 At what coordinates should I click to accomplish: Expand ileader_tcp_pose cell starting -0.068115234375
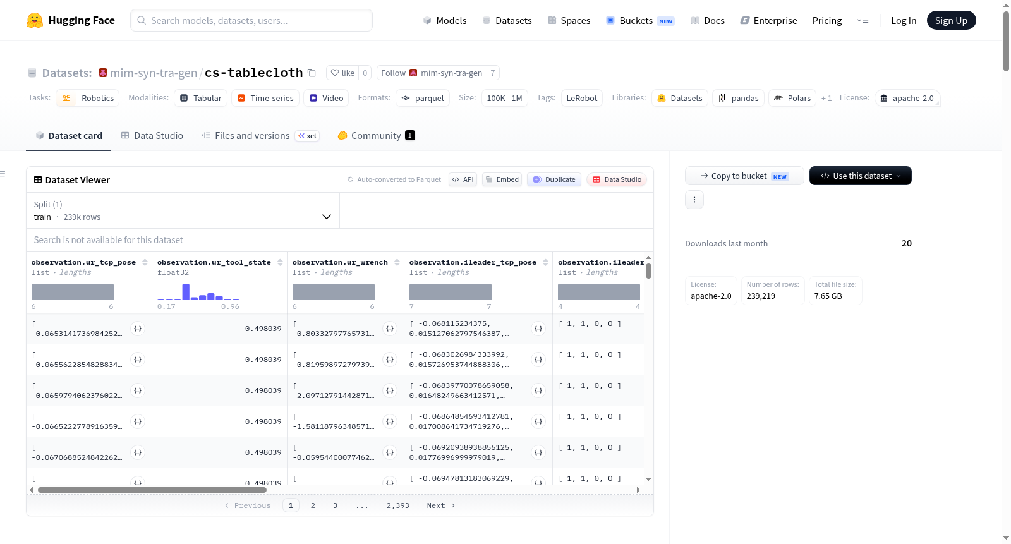(x=538, y=329)
